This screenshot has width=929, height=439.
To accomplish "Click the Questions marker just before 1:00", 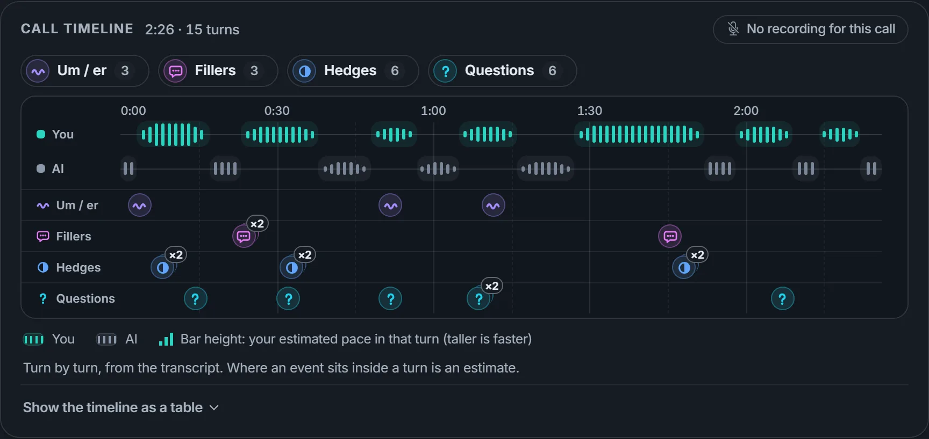I will point(390,298).
